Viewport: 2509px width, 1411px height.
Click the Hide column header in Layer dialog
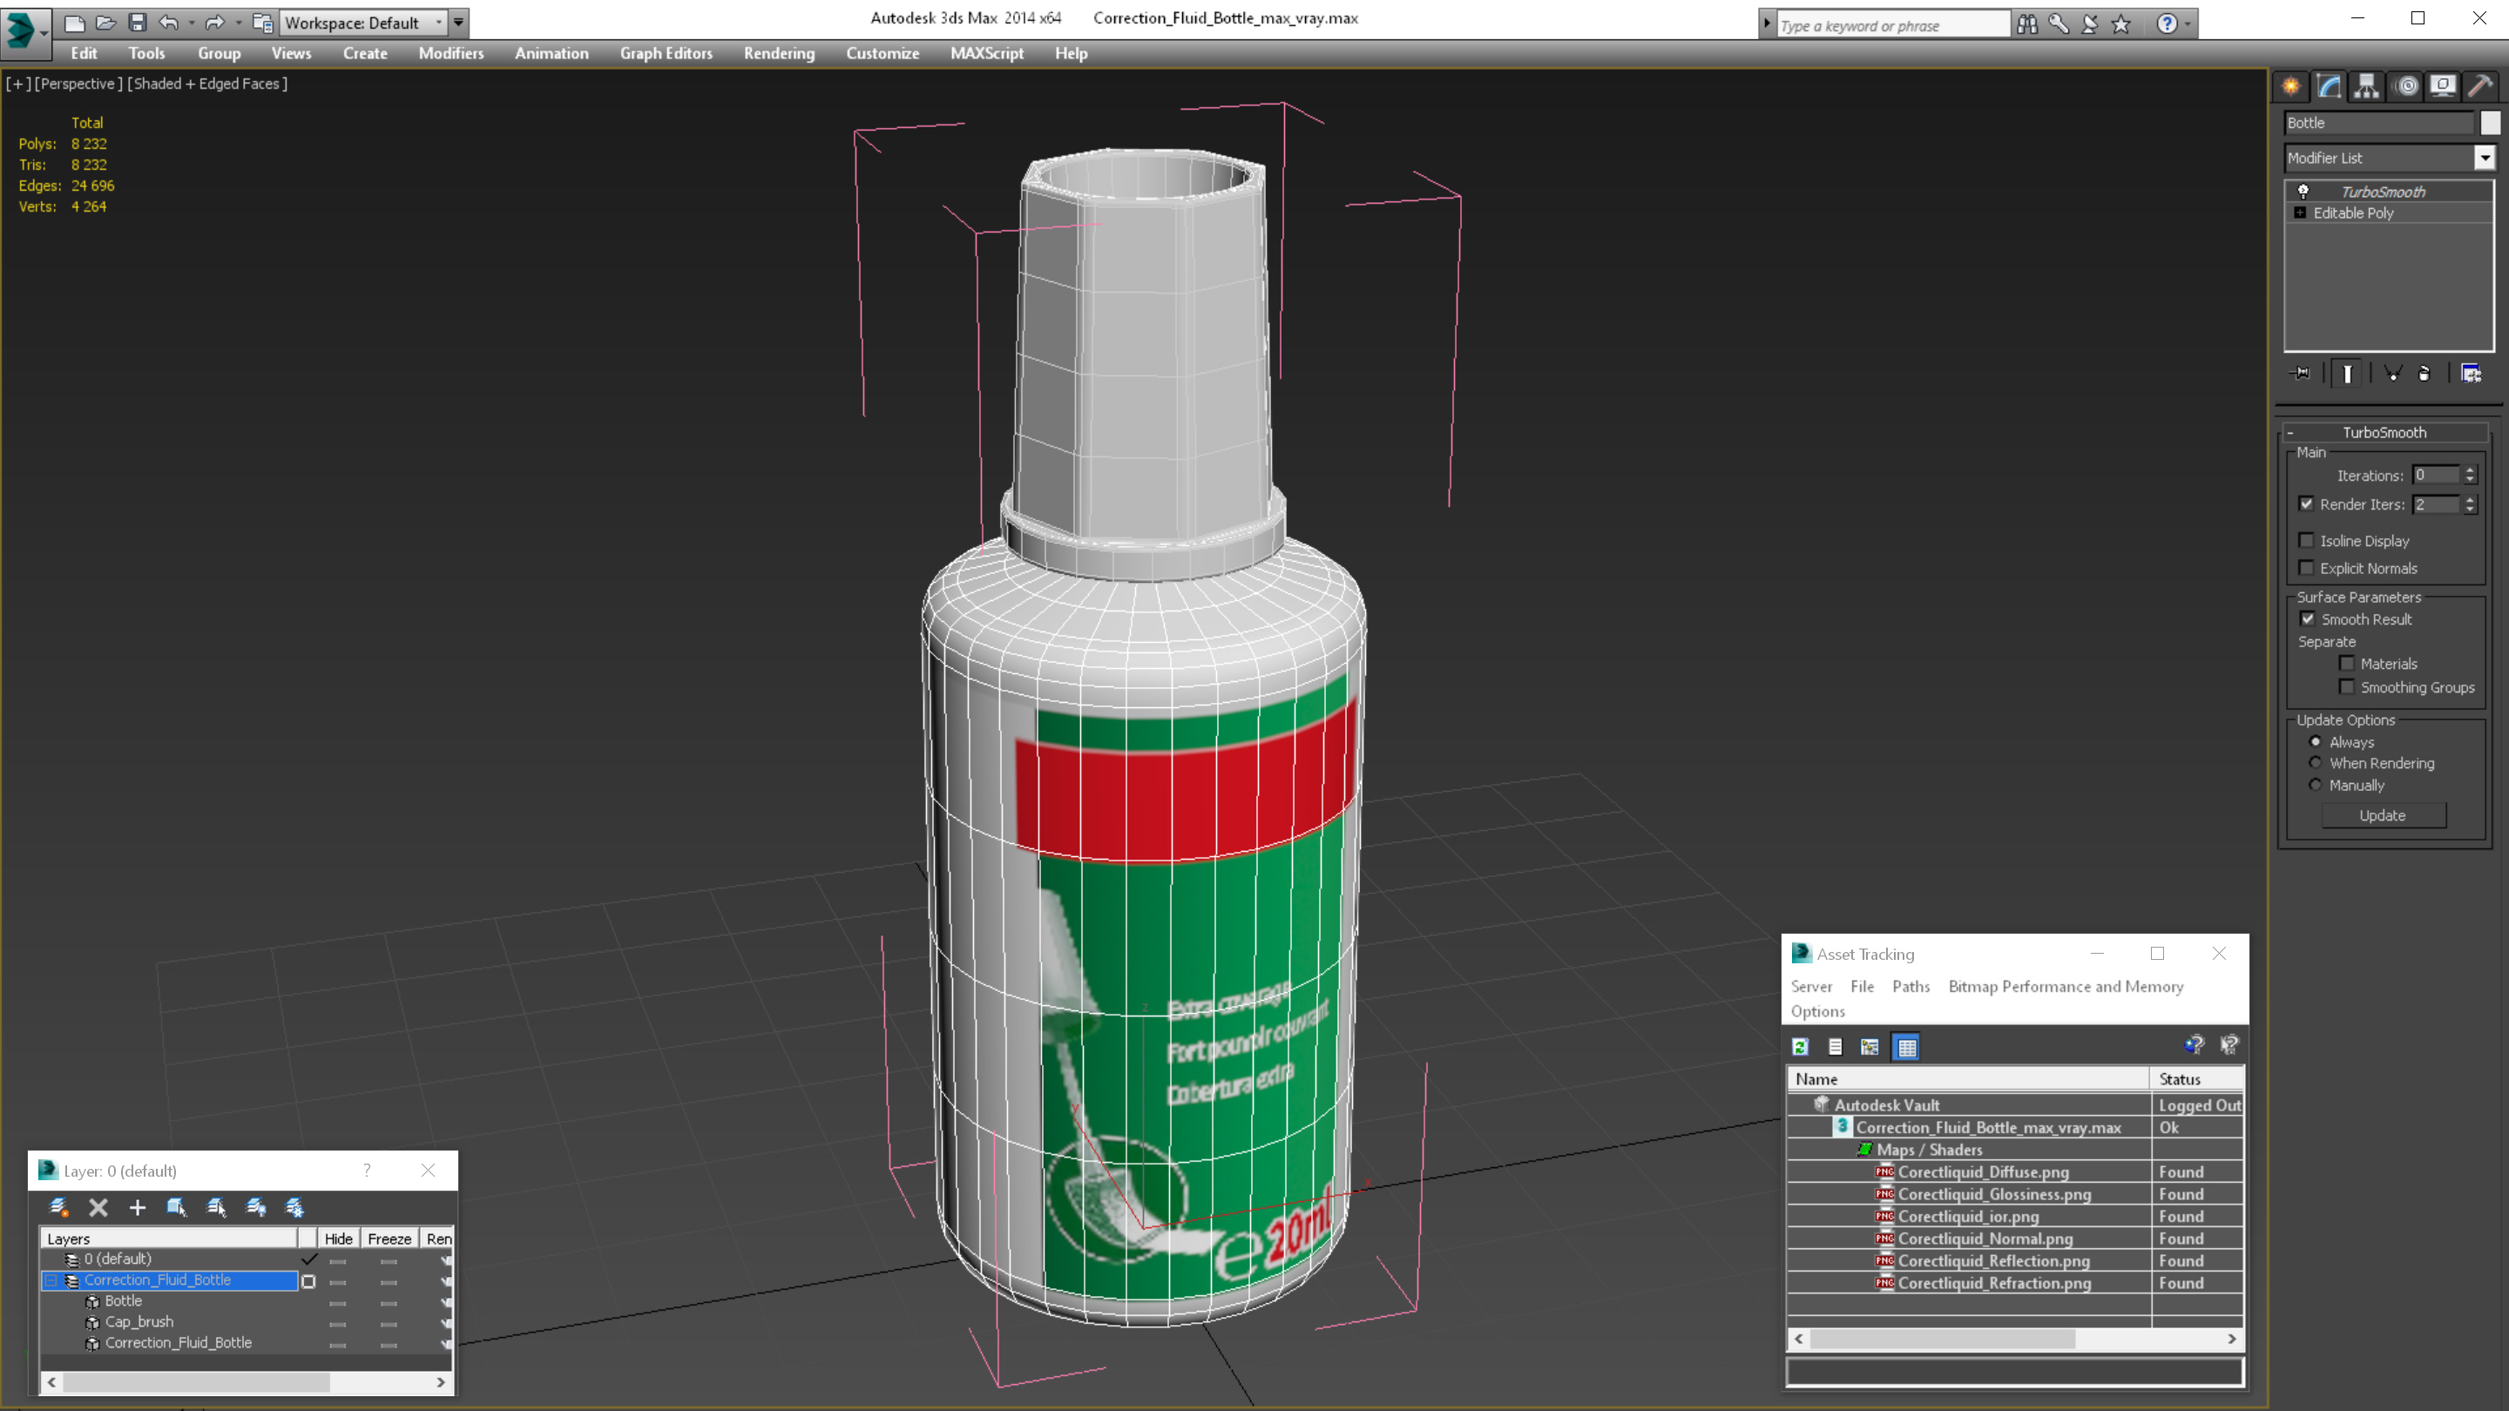[339, 1239]
